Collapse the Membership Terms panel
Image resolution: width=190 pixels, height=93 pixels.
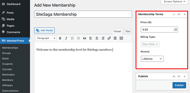pyautogui.click(x=184, y=14)
